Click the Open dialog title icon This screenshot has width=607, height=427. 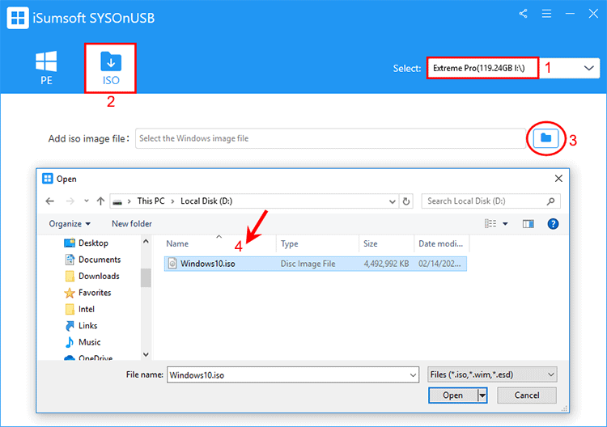point(48,178)
